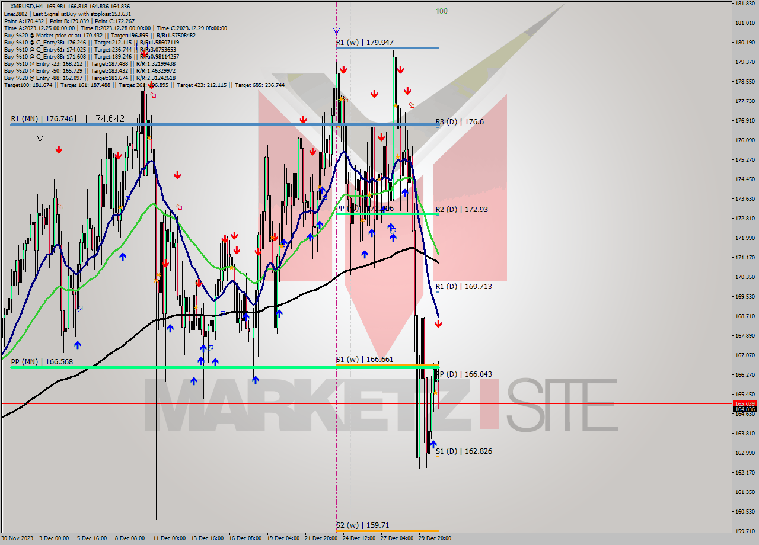Click the dark bid price tag 164.836
759x545 pixels.
[745, 409]
